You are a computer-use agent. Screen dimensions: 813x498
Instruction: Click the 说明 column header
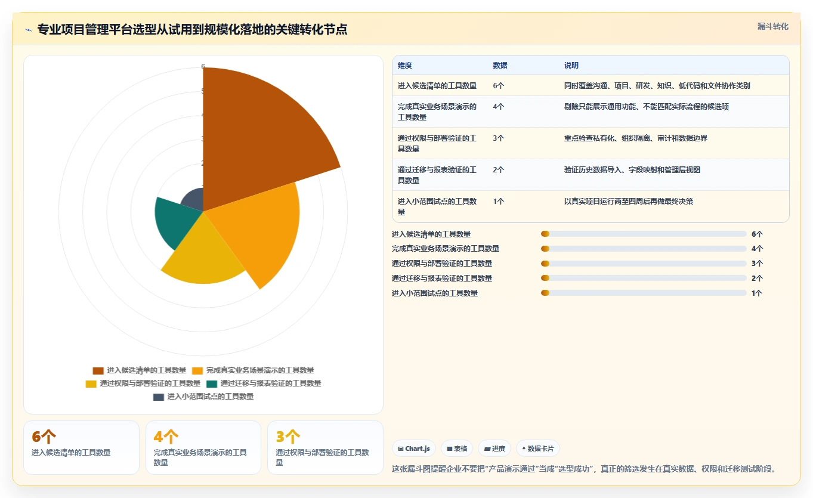tap(571, 66)
